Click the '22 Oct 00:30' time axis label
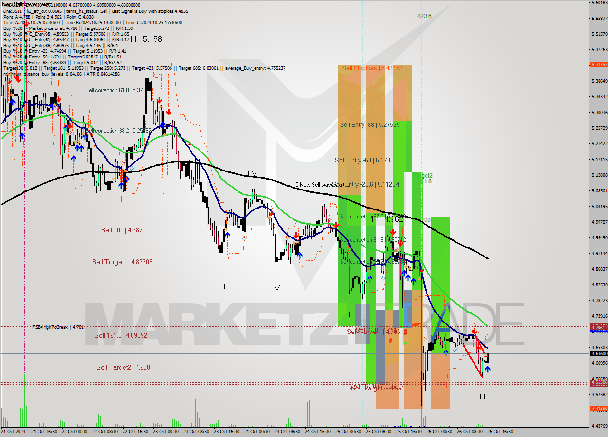This screenshot has height=437, width=608. (75, 432)
